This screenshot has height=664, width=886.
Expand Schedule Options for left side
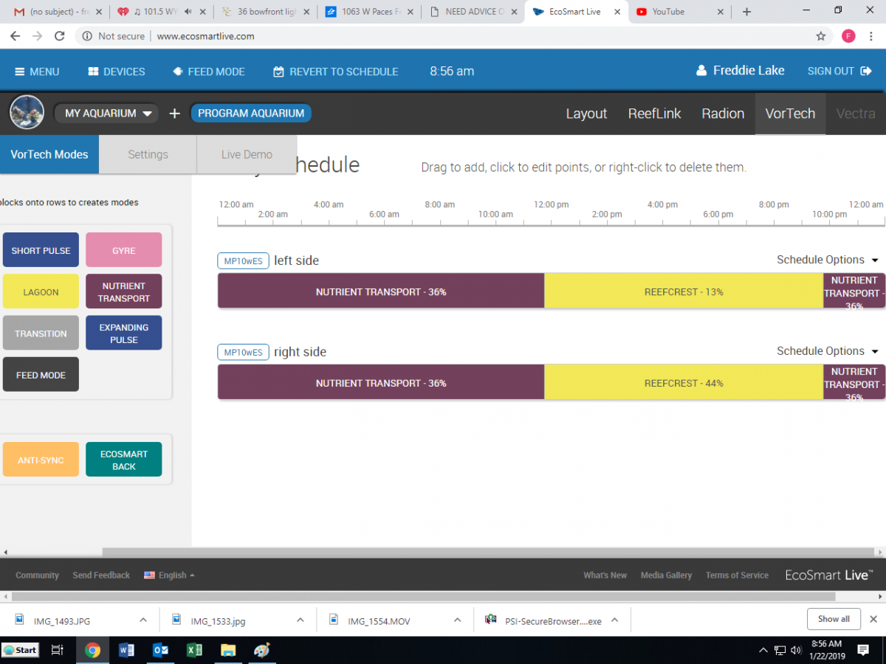828,260
